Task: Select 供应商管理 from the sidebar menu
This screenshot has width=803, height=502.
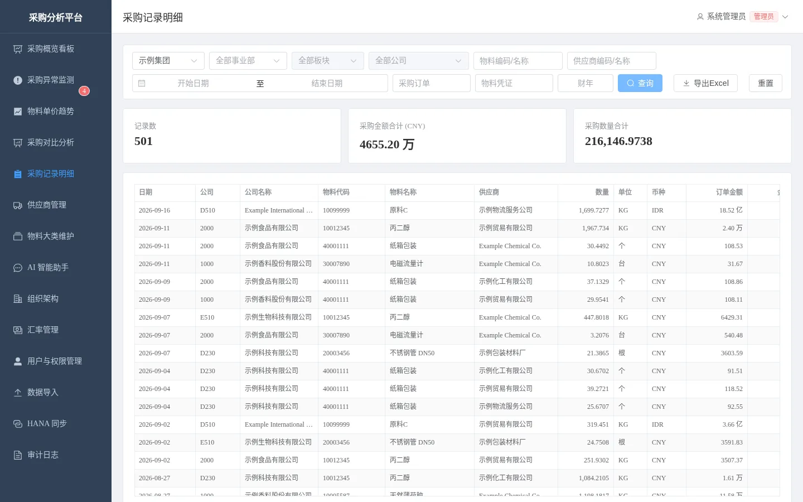Action: (x=56, y=205)
